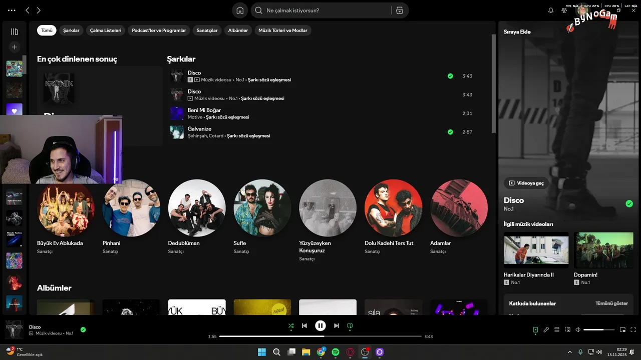Show lyrics with the microphone icon
Viewport: 641px width, 360px height.
click(x=546, y=329)
